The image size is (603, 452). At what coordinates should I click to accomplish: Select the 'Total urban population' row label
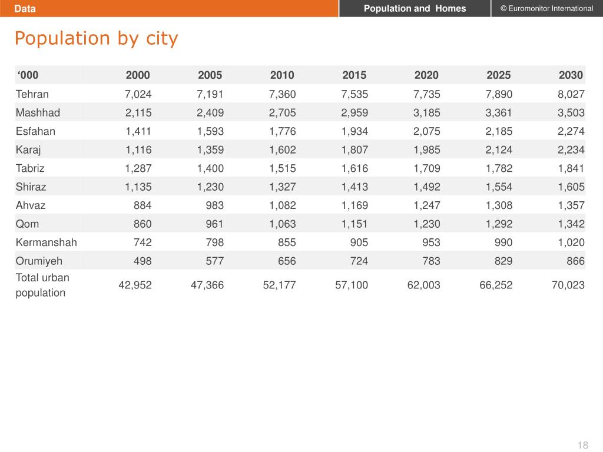pyautogui.click(x=42, y=285)
